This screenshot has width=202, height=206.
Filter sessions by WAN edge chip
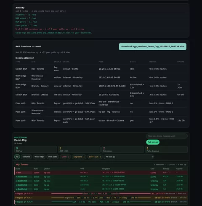39,157
